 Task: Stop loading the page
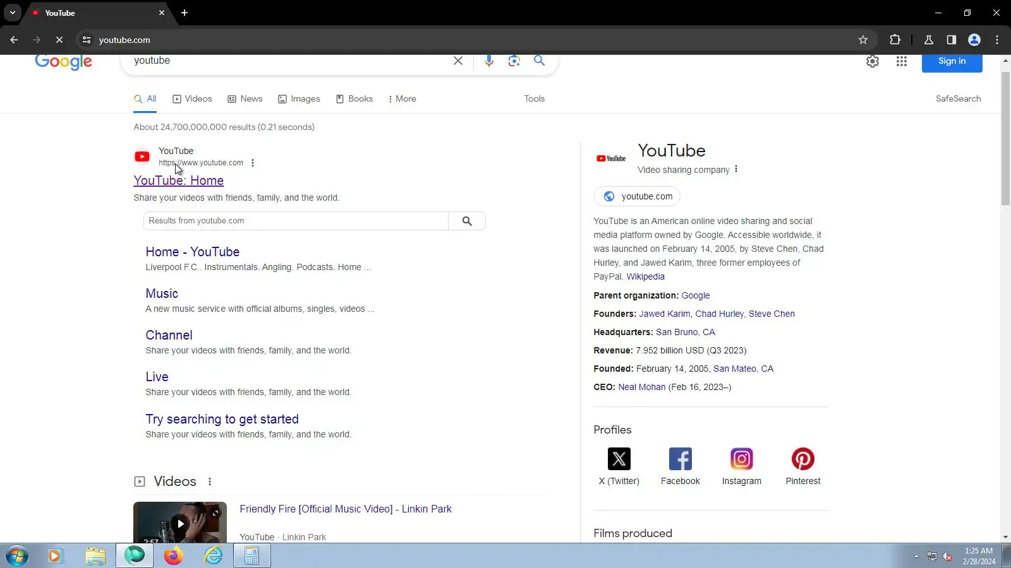(x=59, y=40)
